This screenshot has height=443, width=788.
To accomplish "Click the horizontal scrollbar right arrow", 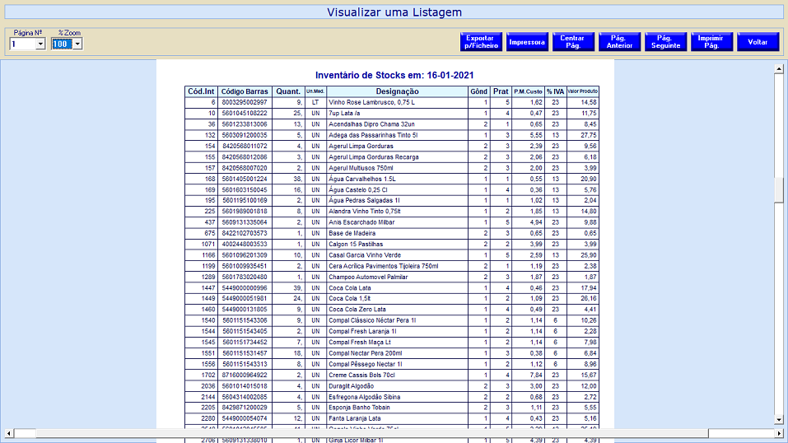I will tap(779, 433).
